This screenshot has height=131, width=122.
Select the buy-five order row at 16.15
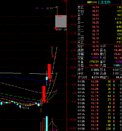pos(99,42)
